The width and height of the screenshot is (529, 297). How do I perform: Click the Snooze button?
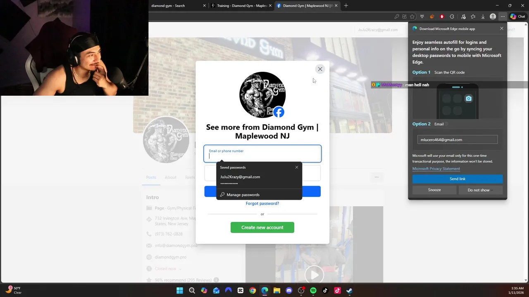[434, 190]
